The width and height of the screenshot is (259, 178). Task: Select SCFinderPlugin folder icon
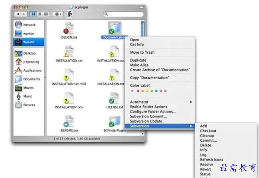pyautogui.click(x=115, y=121)
